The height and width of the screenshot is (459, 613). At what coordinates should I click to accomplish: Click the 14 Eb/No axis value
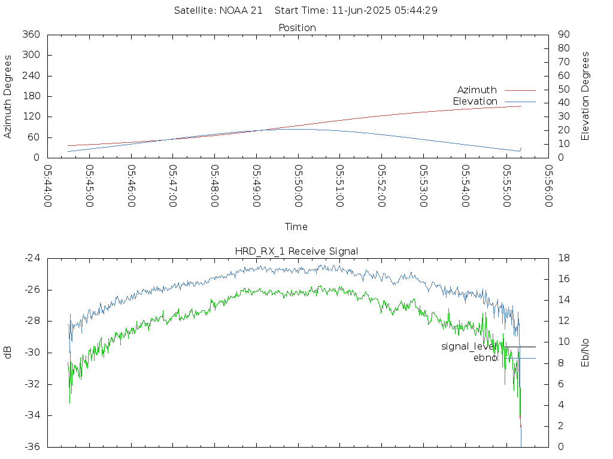[564, 300]
